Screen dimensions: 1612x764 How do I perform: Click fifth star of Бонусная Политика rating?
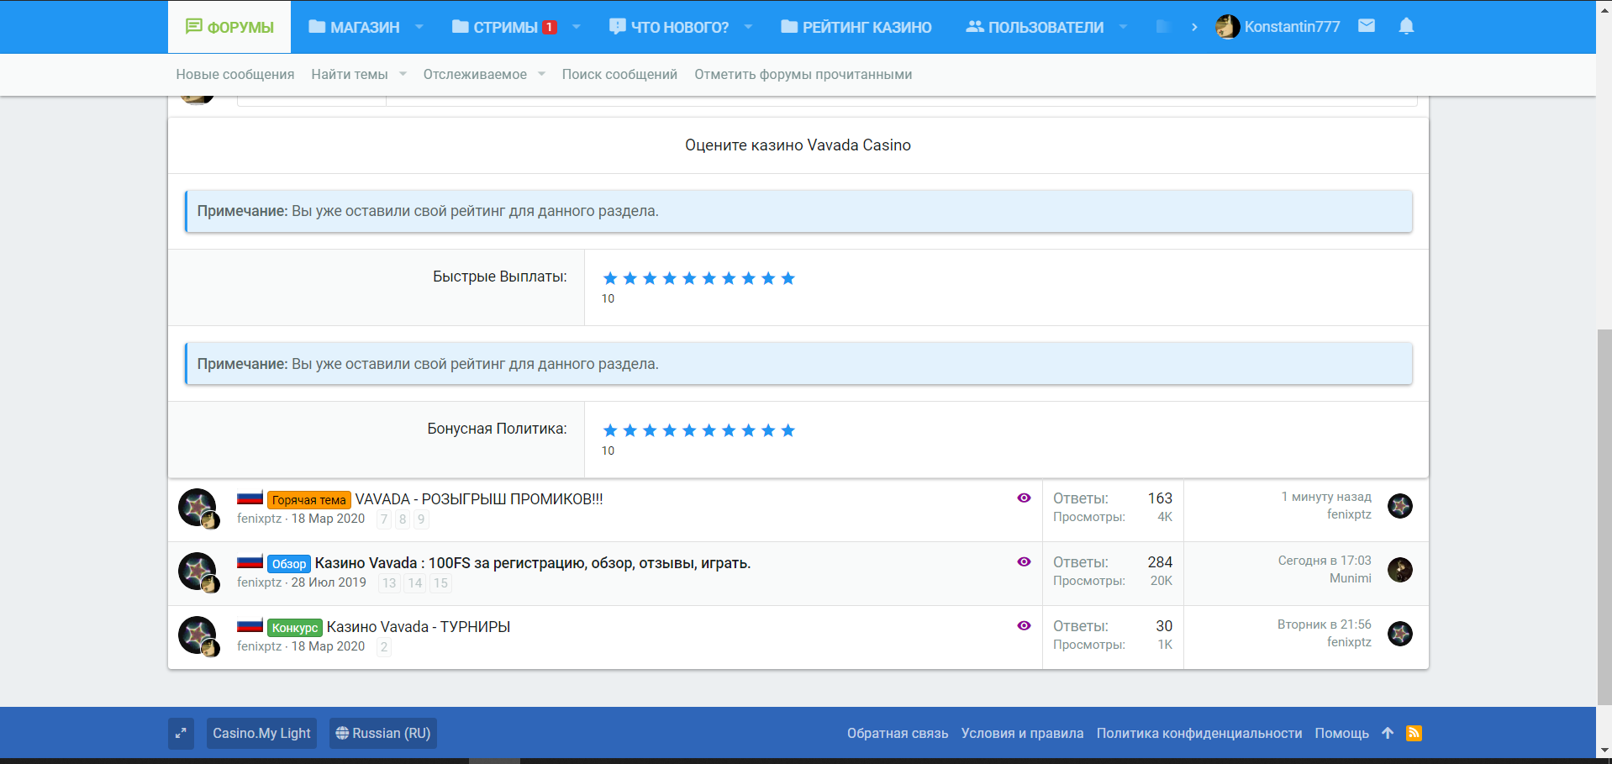[x=689, y=430]
